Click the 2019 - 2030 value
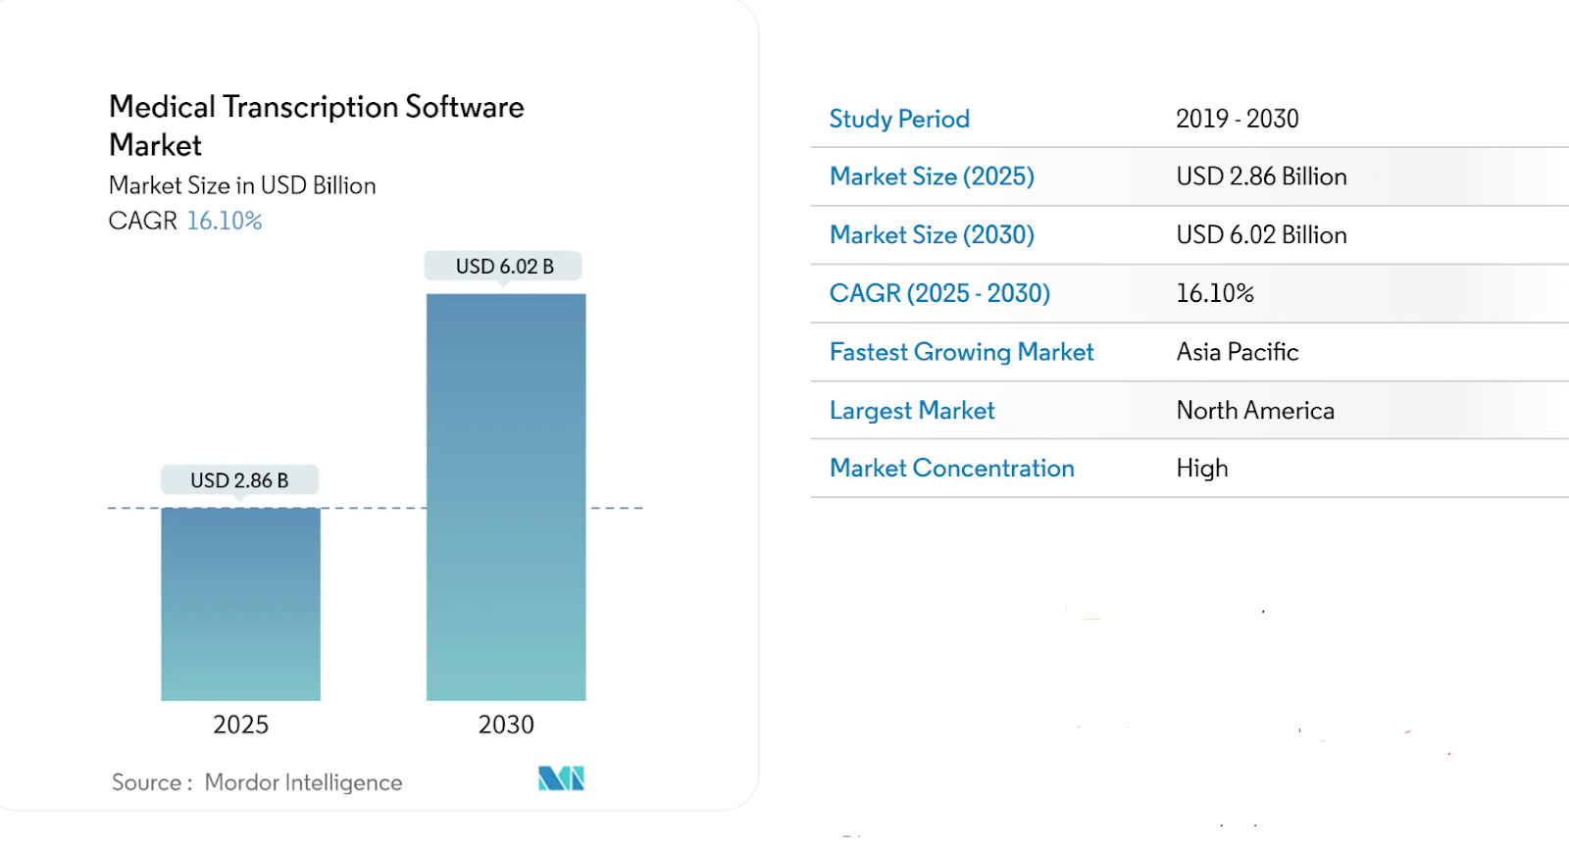 pyautogui.click(x=1238, y=119)
